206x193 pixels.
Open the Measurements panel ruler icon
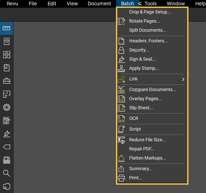coord(6,28)
